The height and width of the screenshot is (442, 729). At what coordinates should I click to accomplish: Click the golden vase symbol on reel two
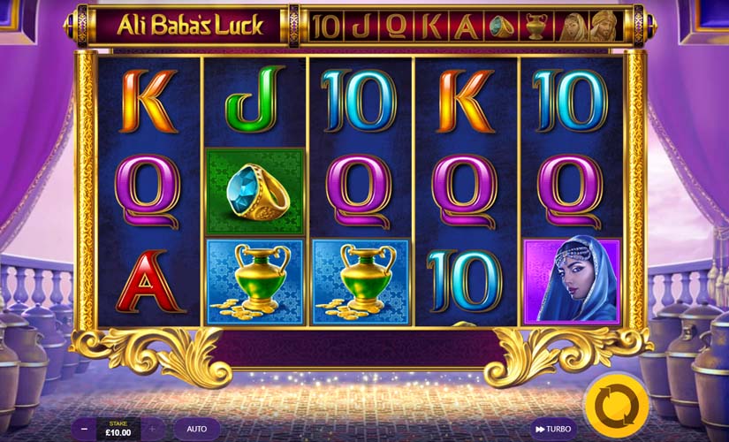[x=254, y=281]
